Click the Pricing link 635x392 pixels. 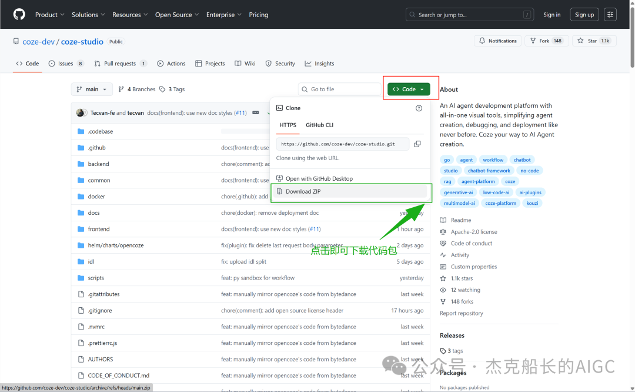(x=258, y=15)
